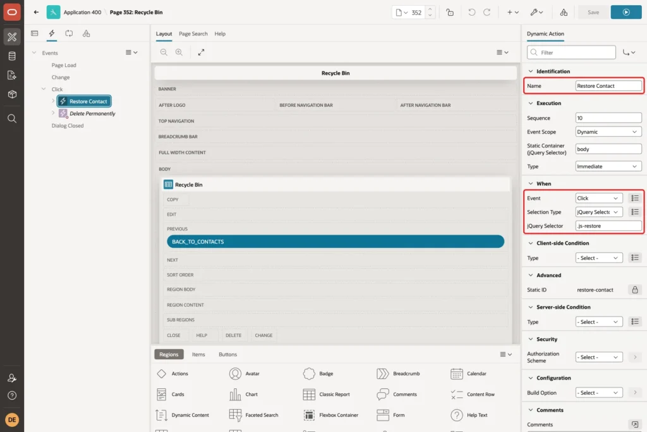Open the execution Type Immediate dropdown
Screen dimensions: 647x432
608,166
